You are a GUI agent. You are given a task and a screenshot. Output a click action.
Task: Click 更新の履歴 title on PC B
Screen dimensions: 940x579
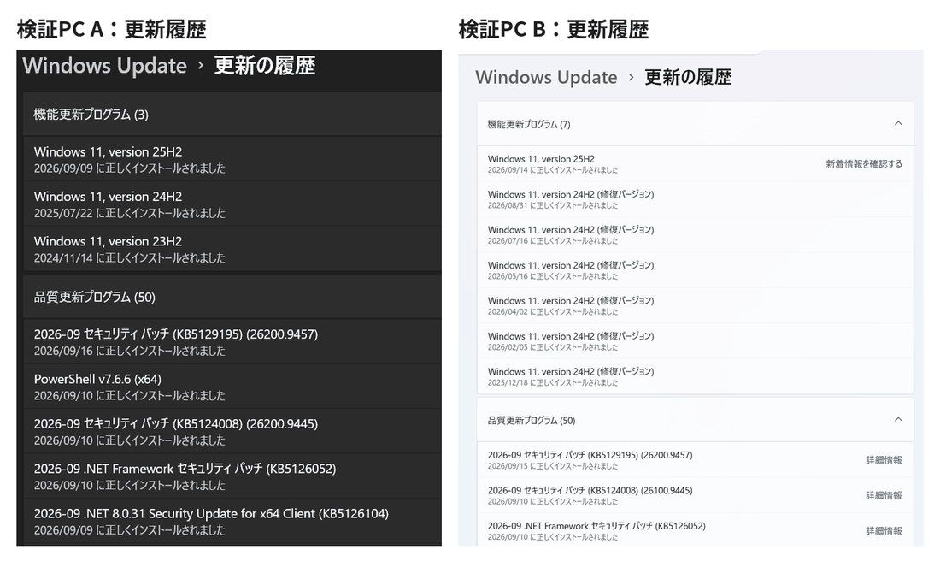688,77
